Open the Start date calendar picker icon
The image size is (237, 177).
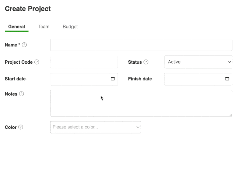pos(113,79)
